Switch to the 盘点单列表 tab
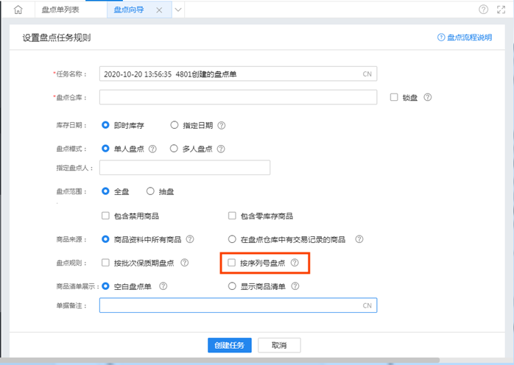This screenshot has height=365, width=514. pos(60,10)
